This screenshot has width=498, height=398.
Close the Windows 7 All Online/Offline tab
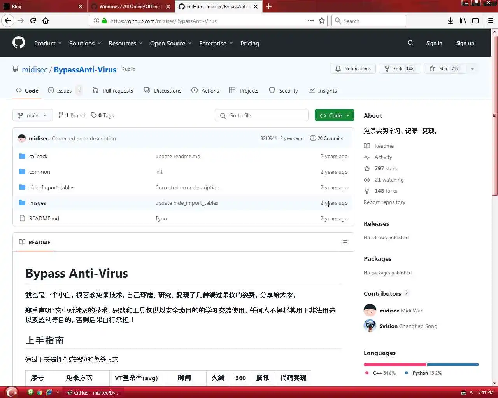pos(168,6)
